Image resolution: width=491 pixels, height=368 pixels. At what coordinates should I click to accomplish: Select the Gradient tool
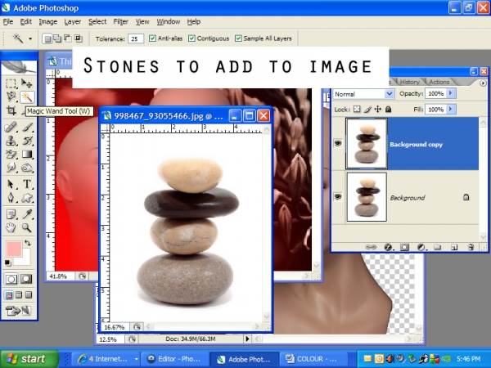[x=27, y=155]
